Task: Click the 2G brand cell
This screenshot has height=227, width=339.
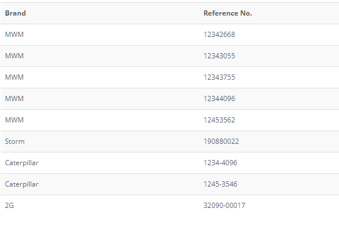Action: click(9, 206)
